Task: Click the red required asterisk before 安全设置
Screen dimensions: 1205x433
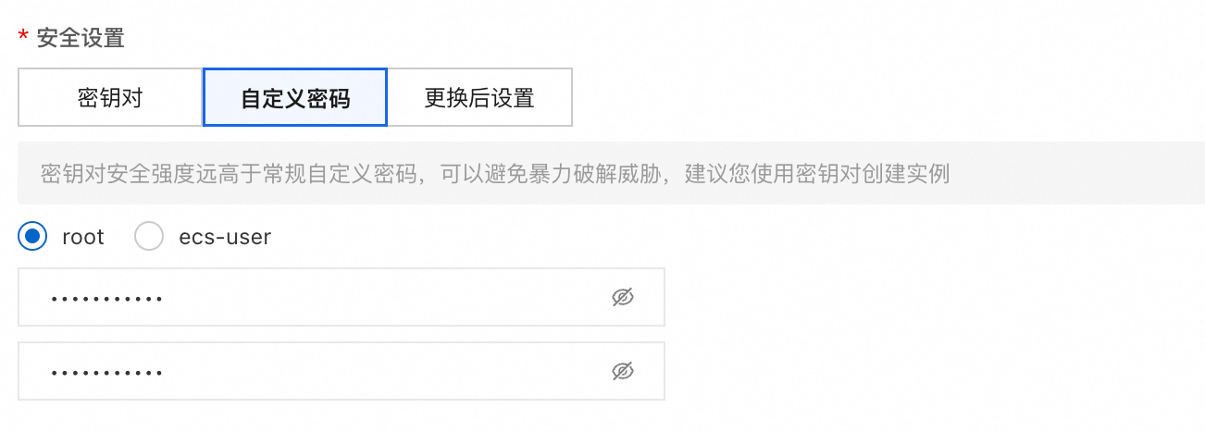Action: [23, 36]
